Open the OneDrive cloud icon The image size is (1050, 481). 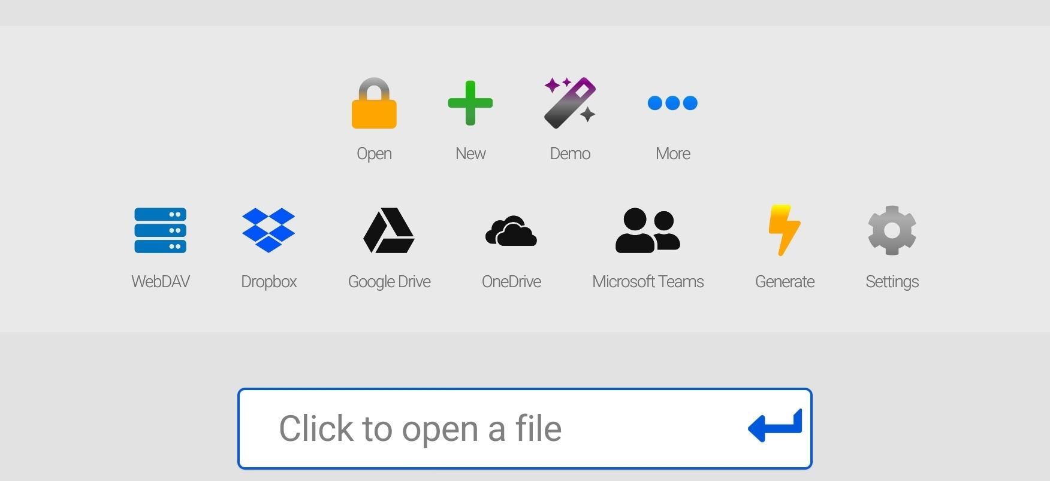(x=511, y=231)
